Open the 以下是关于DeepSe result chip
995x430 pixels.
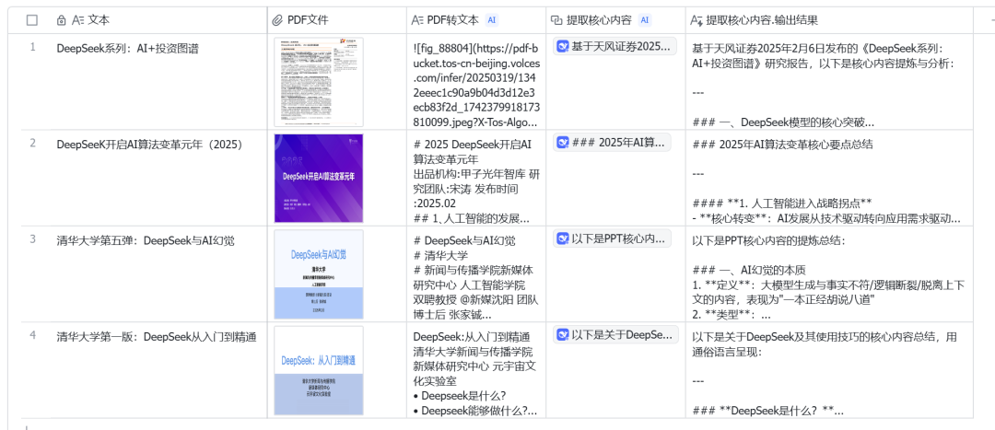coord(615,334)
